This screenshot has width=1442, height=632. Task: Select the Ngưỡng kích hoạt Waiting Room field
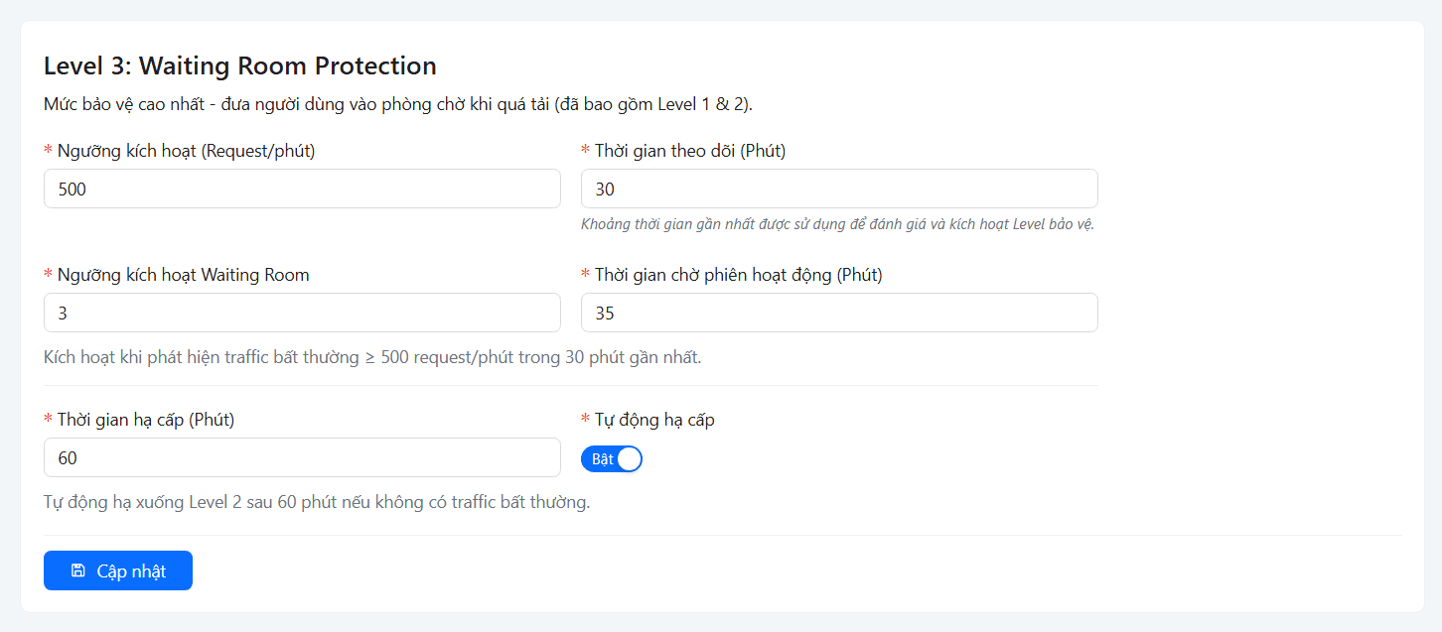(302, 313)
